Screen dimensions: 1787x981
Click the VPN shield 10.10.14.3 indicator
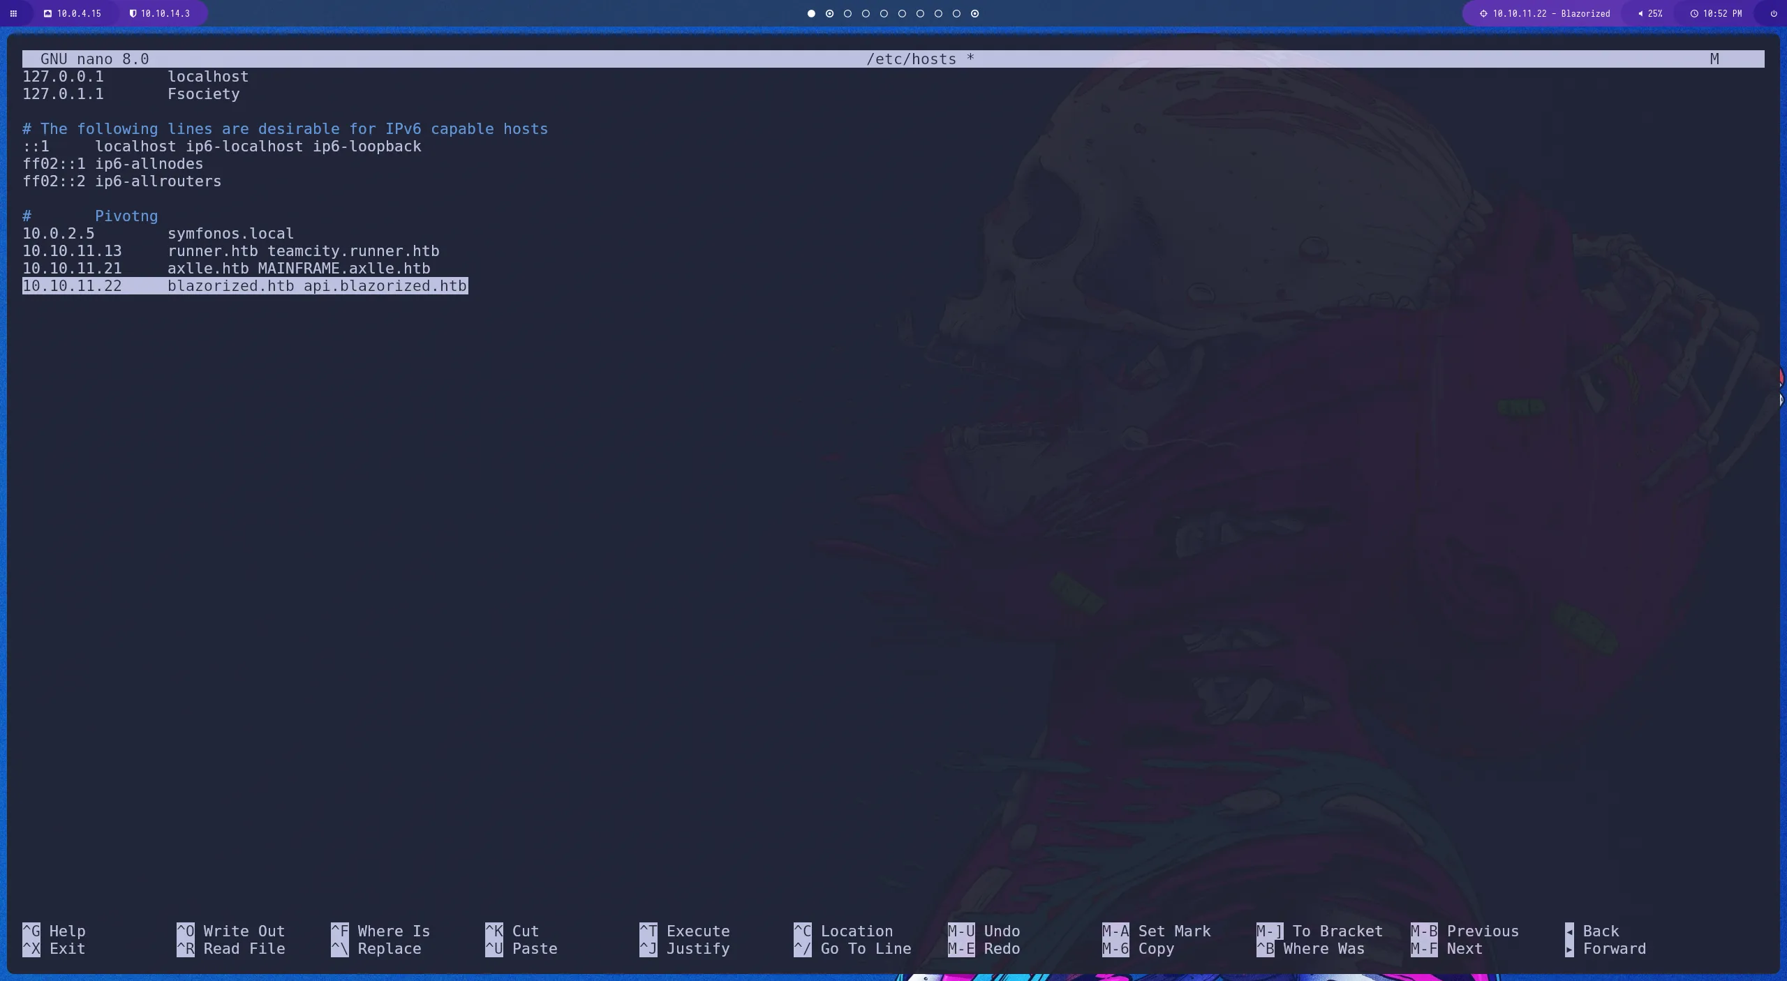click(x=133, y=13)
